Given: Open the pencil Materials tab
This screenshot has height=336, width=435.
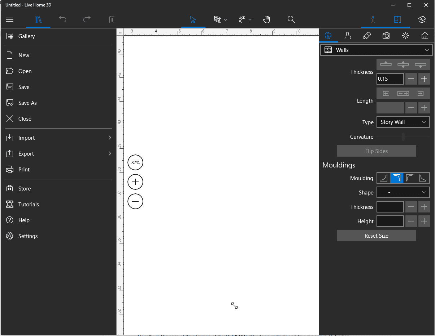Looking at the screenshot, I should [367, 36].
